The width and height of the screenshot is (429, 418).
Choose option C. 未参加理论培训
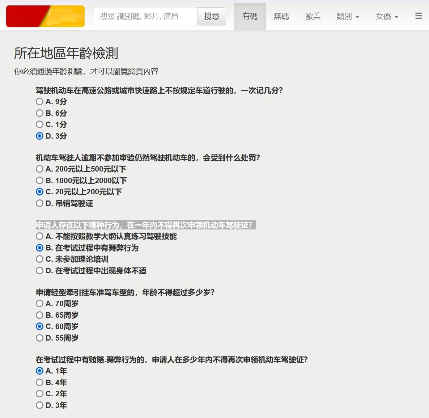(40, 259)
